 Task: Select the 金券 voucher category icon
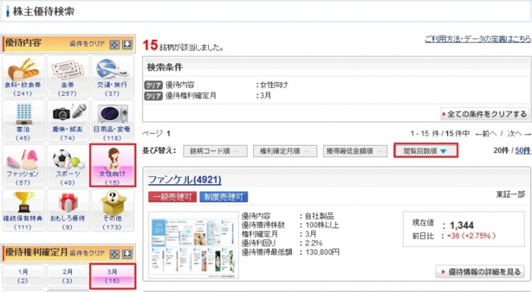pos(68,77)
